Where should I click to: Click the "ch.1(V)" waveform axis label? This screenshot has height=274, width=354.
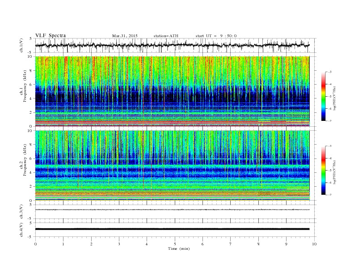coord(21,45)
